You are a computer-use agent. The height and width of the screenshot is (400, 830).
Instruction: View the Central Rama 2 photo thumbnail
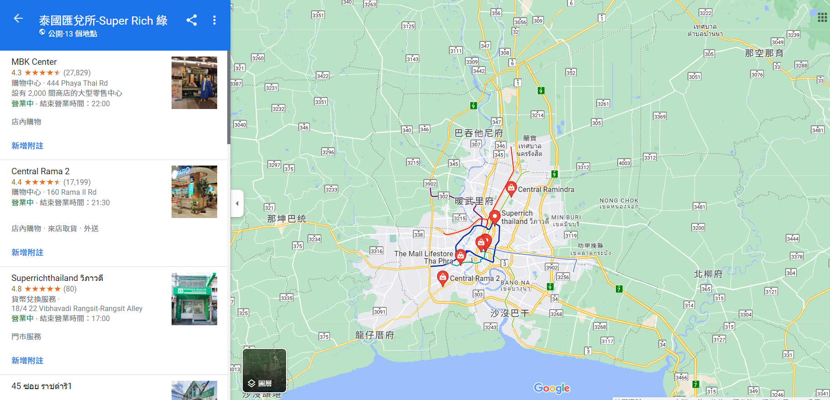194,192
